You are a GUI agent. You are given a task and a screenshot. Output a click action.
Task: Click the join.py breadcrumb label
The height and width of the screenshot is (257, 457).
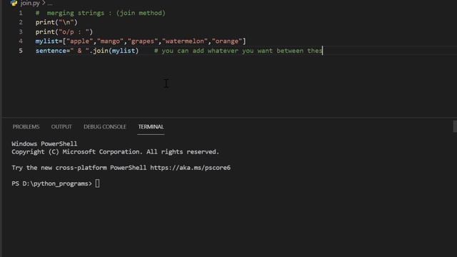(x=30, y=3)
